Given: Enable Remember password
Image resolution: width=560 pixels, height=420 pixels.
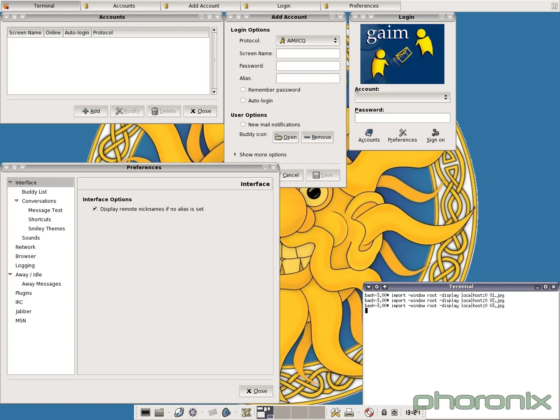Looking at the screenshot, I should pos(243,90).
